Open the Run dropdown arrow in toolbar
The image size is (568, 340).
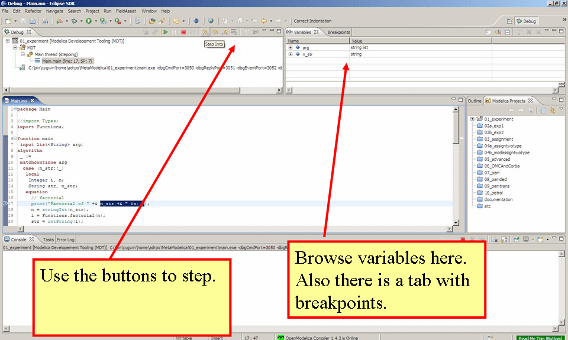pos(95,21)
